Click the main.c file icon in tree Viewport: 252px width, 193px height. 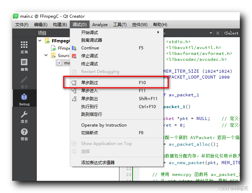click(x=59, y=63)
